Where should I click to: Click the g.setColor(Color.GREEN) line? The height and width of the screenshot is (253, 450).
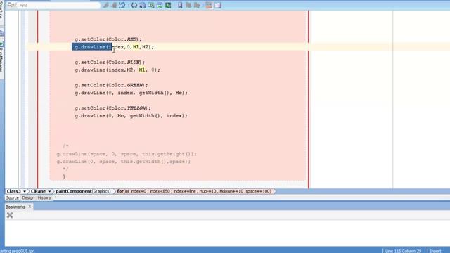click(111, 85)
